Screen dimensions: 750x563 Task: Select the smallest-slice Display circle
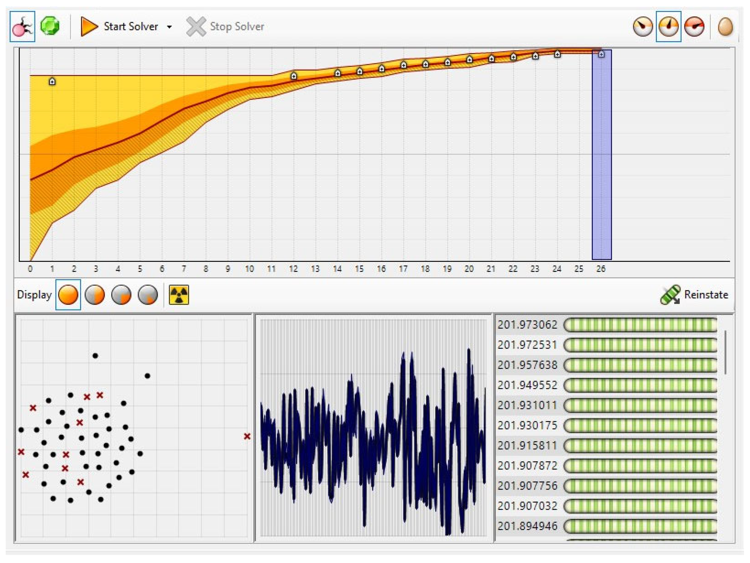[x=148, y=295]
